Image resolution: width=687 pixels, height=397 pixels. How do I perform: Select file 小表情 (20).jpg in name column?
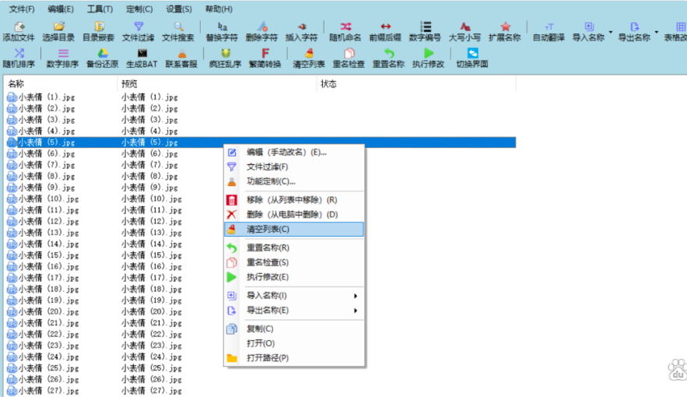pyautogui.click(x=48, y=311)
